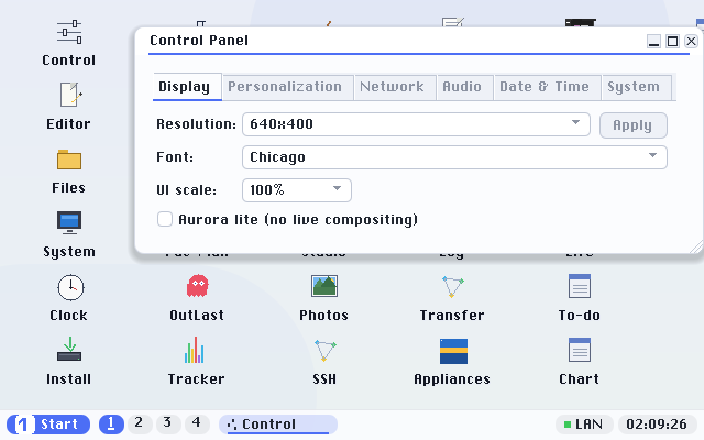Click the Control taskbar entry
Viewport: 704px width, 440px height.
point(278,425)
